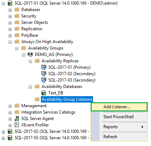Expand the Databases node
151x146 pixels.
(x=10, y=10)
